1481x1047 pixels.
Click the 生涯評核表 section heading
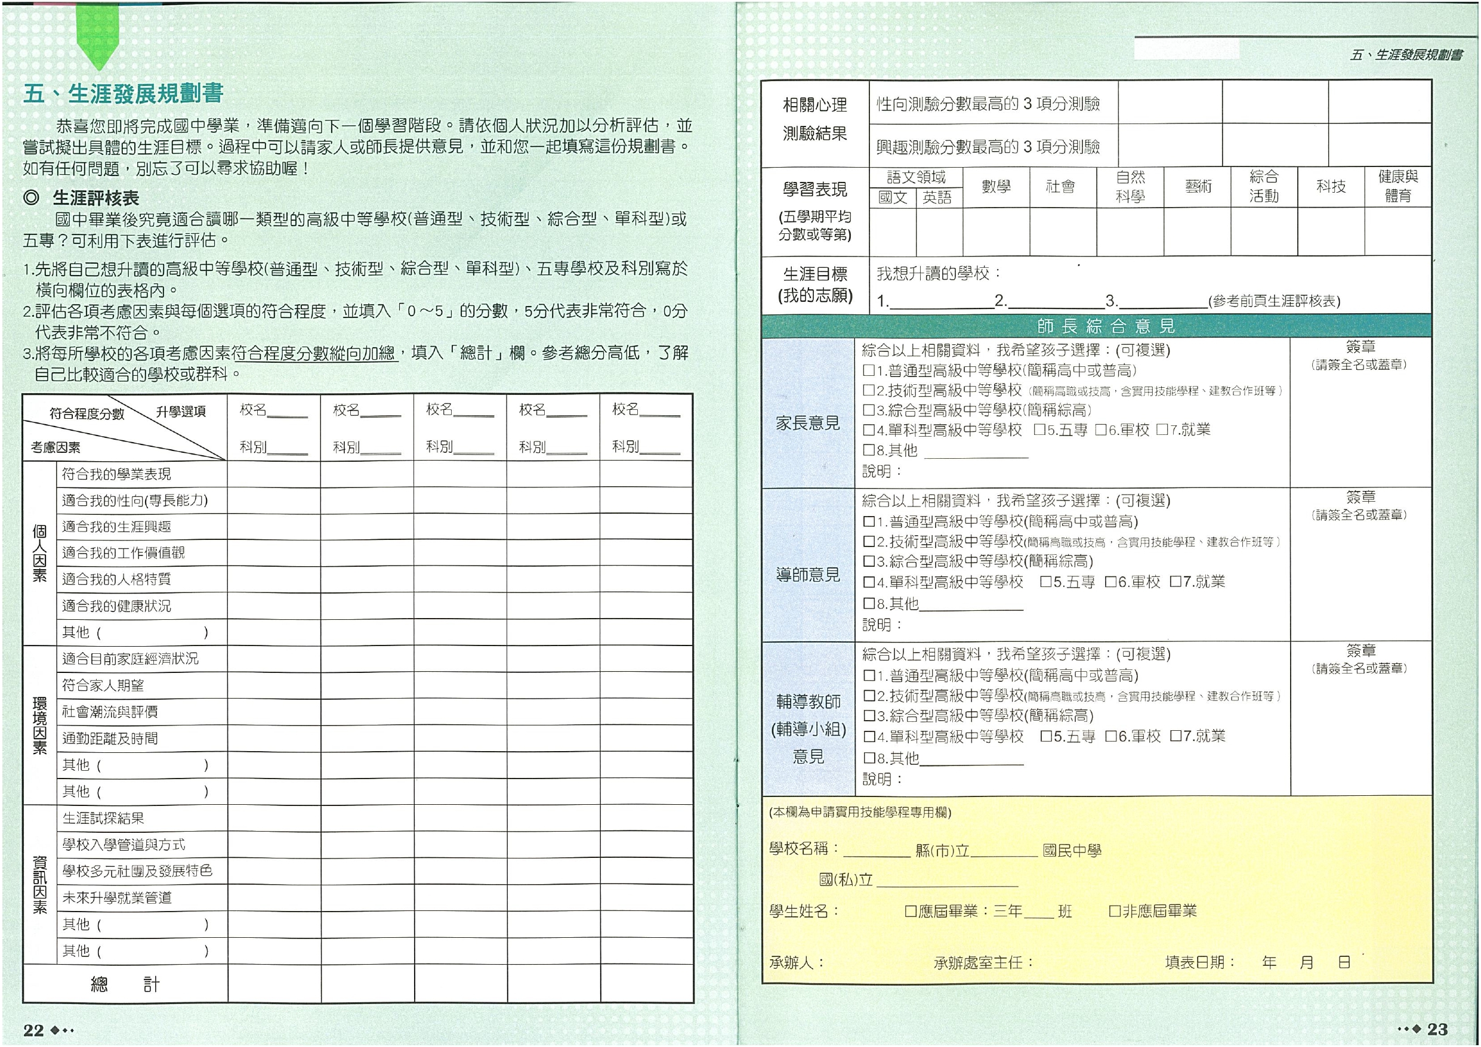(96, 198)
